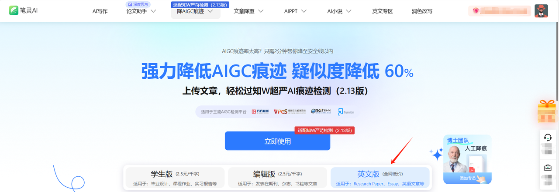Click the Turnitin platform logo
Image resolution: width=559 pixels, height=192 pixels.
(346, 112)
